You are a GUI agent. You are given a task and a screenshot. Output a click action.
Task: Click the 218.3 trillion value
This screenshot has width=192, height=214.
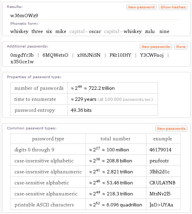(120, 194)
